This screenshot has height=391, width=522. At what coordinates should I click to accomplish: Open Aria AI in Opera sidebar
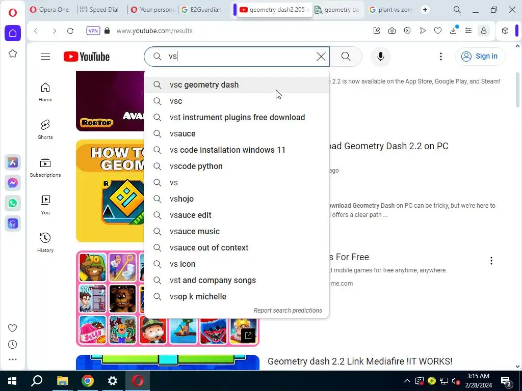13,162
